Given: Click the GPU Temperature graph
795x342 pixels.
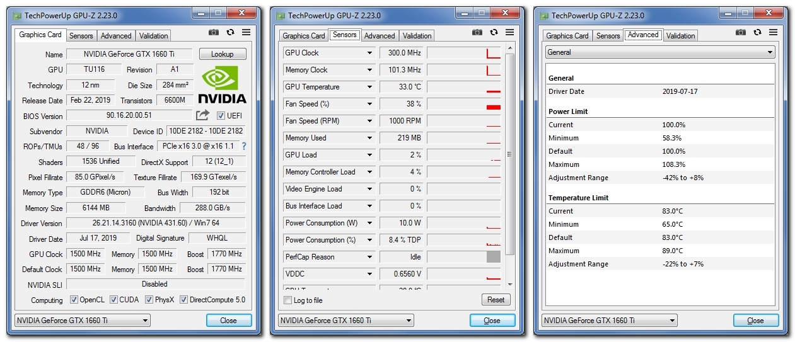Looking at the screenshot, I should click(x=463, y=87).
